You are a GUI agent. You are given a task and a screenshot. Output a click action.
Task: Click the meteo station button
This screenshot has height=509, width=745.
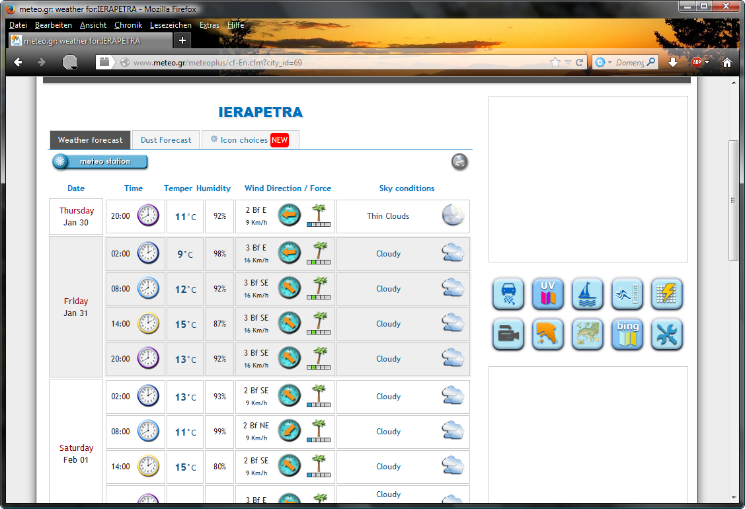100,162
